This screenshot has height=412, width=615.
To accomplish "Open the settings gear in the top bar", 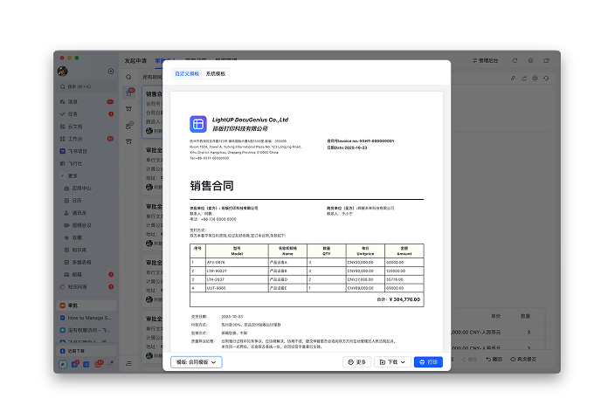I will 530,60.
